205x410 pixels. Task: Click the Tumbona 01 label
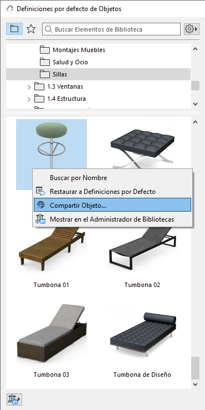click(51, 285)
